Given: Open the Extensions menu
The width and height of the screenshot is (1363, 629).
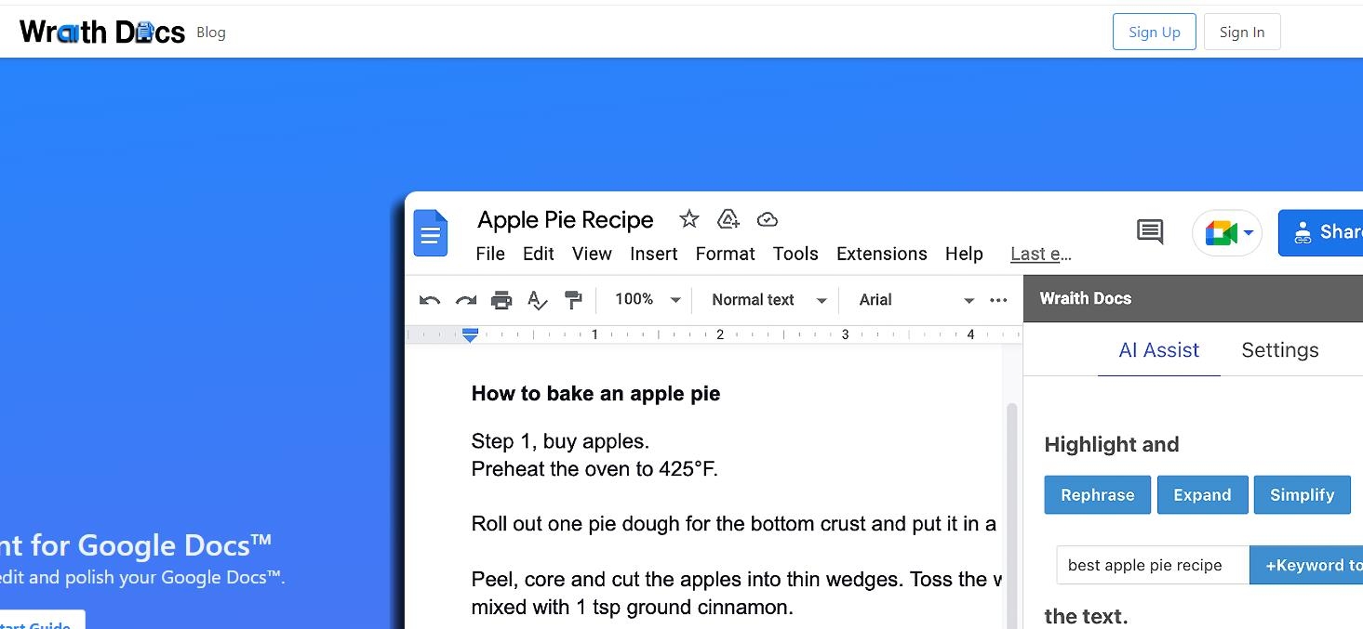Looking at the screenshot, I should 882,254.
